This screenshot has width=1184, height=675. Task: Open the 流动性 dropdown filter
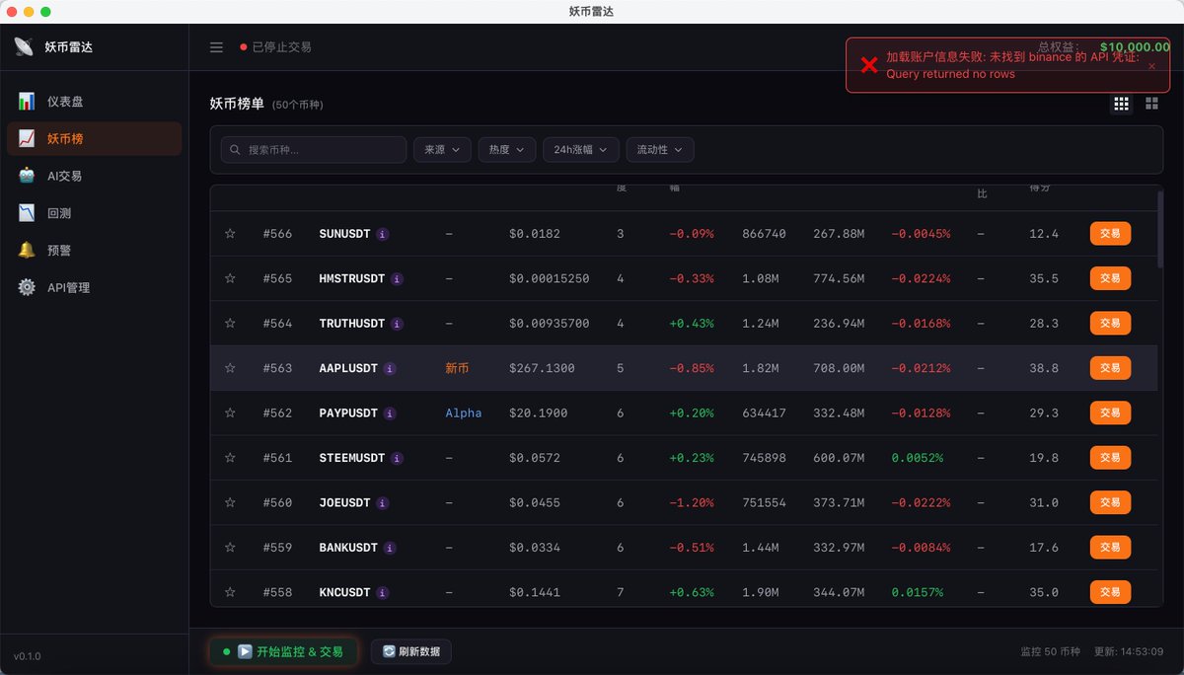click(659, 149)
